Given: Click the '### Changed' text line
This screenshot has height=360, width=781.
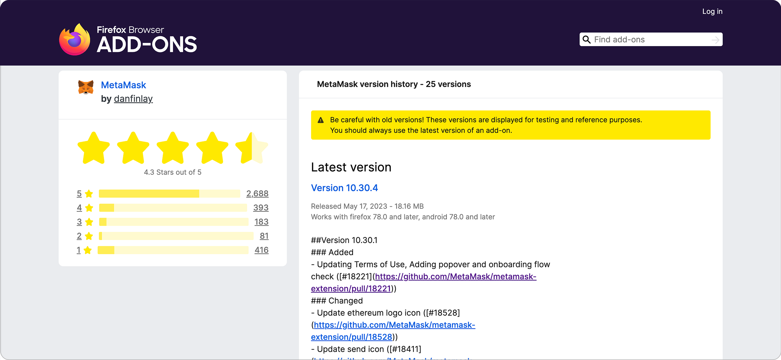Looking at the screenshot, I should coord(337,301).
